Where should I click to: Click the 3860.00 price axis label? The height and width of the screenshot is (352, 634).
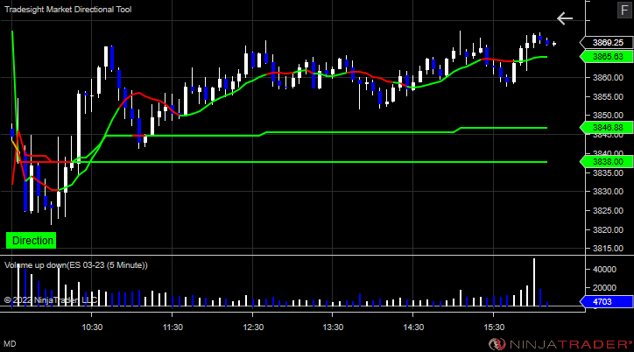[608, 78]
